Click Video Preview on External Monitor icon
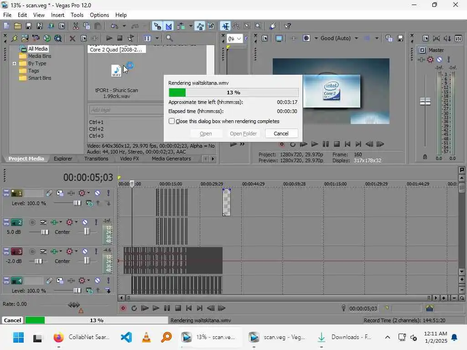The image size is (467, 350). pos(279,38)
